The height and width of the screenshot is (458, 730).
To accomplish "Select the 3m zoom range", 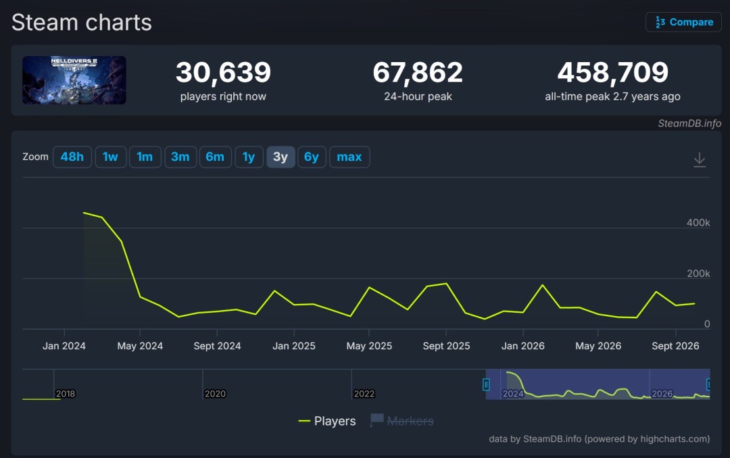I will (x=180, y=157).
